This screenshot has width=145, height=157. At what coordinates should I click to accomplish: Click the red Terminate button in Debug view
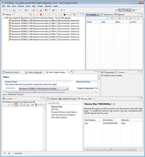tap(41, 15)
